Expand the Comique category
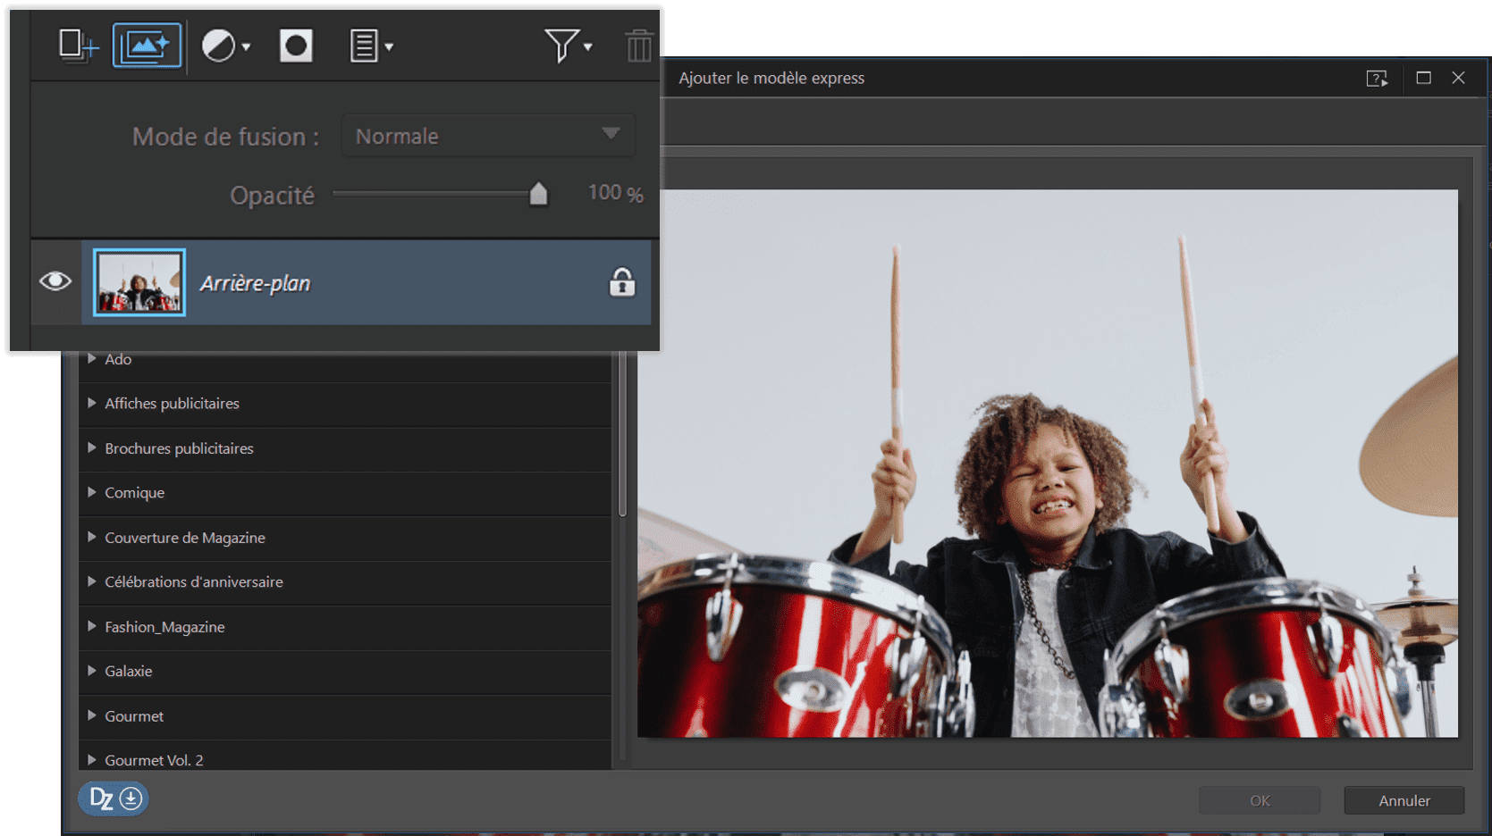This screenshot has height=836, width=1492. [91, 492]
